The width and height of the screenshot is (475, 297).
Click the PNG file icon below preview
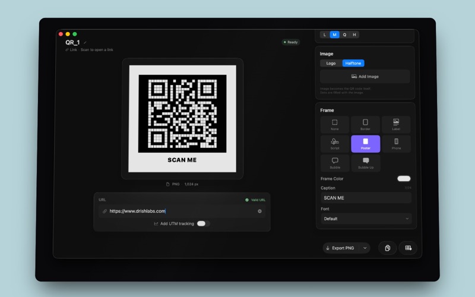tap(167, 184)
